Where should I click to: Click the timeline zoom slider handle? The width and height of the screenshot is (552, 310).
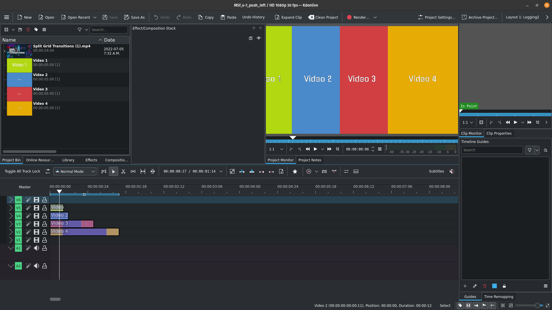point(537,305)
